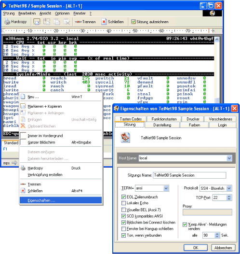
Task: Open the Sitzung menu
Action: (9, 14)
